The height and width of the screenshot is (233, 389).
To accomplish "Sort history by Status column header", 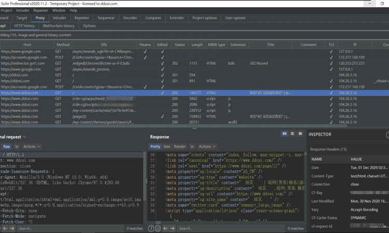I will pyautogui.click(x=179, y=45).
